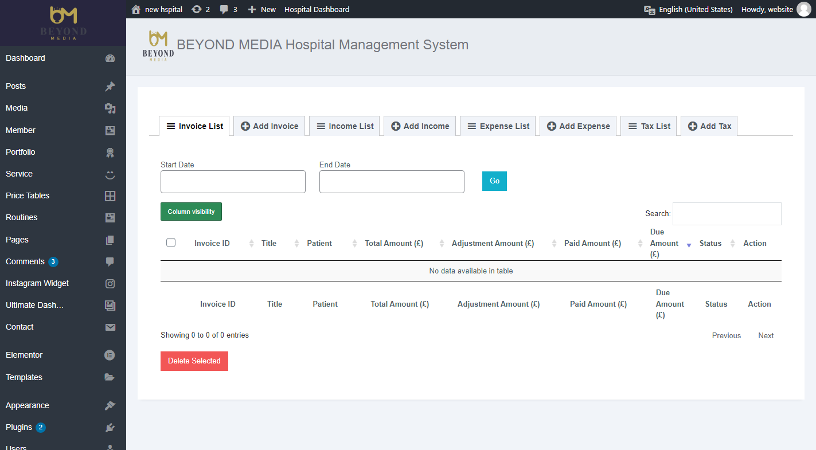Viewport: 816px width, 450px height.
Task: Click the comments bubble icon in admin bar
Action: (224, 9)
